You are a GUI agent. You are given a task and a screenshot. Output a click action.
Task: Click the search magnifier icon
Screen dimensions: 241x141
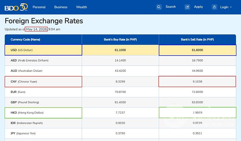(159, 7)
